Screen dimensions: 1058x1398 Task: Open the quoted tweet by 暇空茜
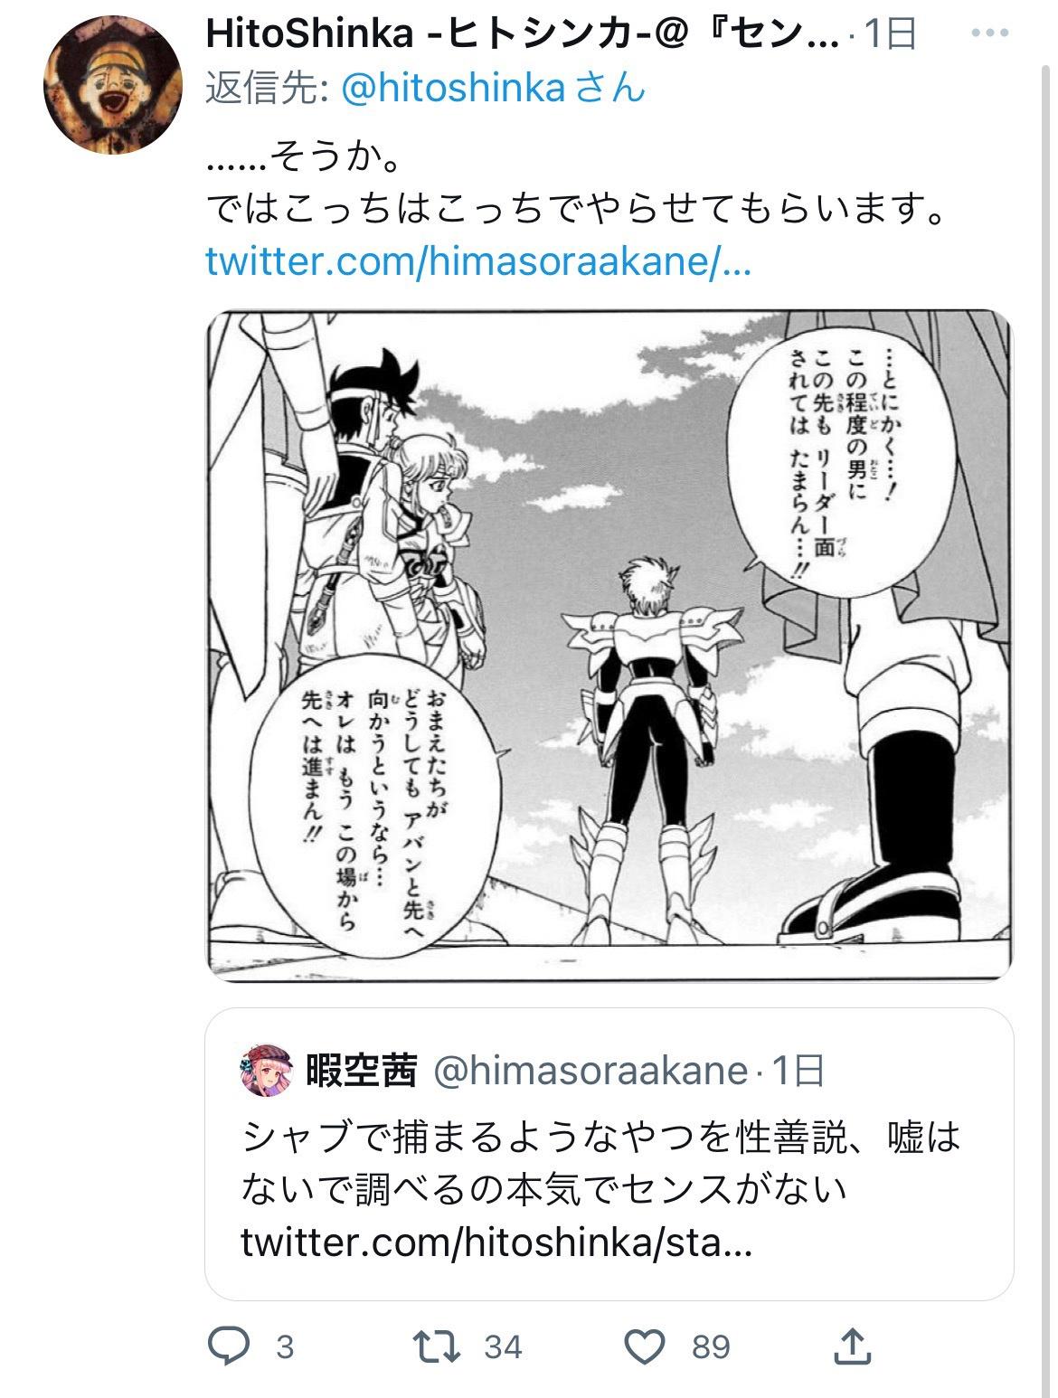(609, 1154)
